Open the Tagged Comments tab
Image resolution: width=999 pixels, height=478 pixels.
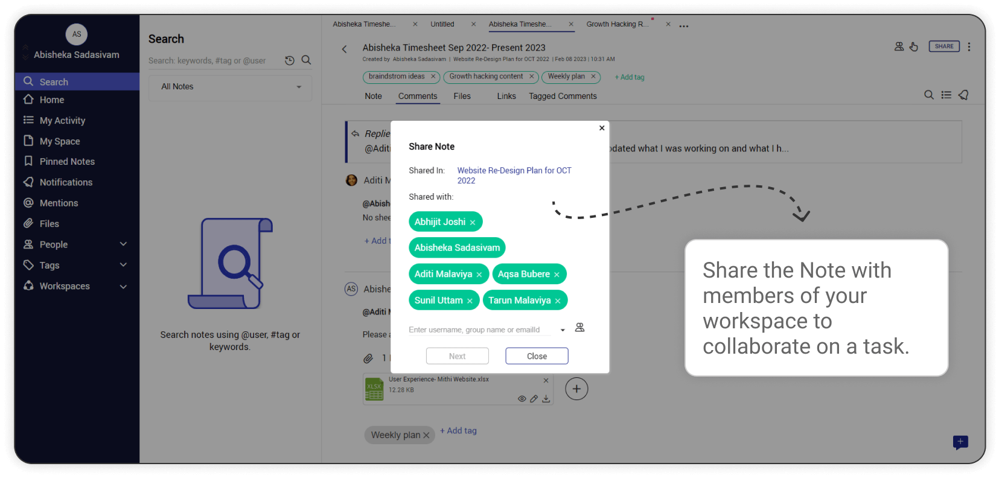(x=563, y=96)
